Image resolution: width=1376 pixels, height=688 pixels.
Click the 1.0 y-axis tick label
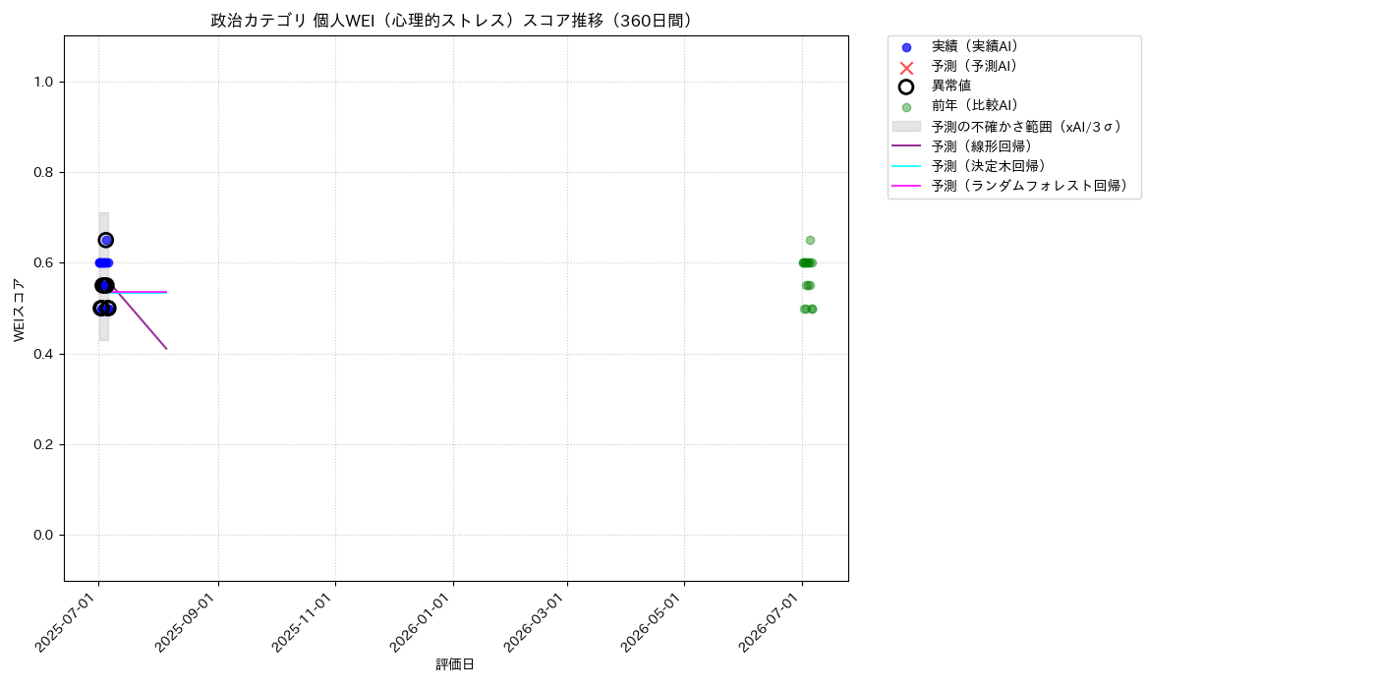(45, 83)
